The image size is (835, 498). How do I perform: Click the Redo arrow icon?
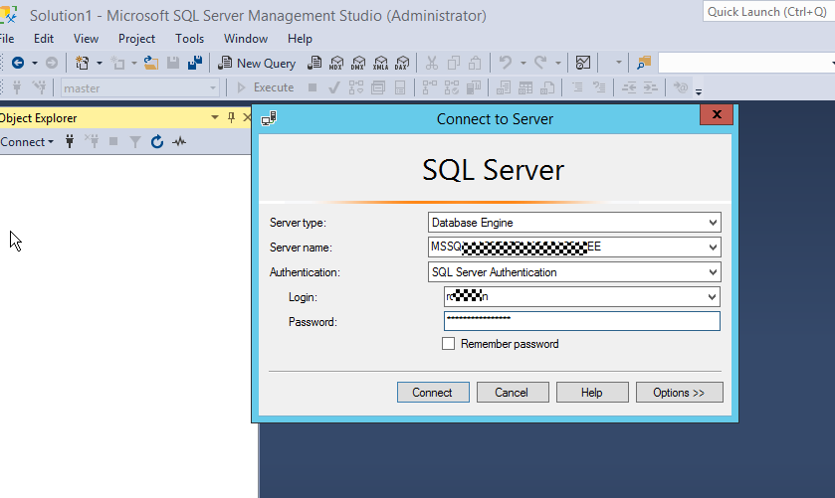tap(540, 63)
